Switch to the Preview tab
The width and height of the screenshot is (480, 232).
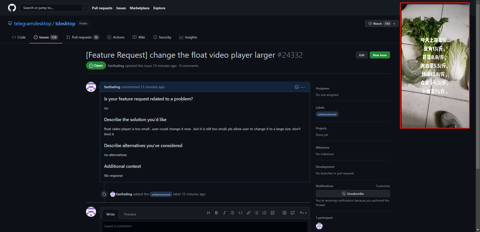(x=130, y=214)
